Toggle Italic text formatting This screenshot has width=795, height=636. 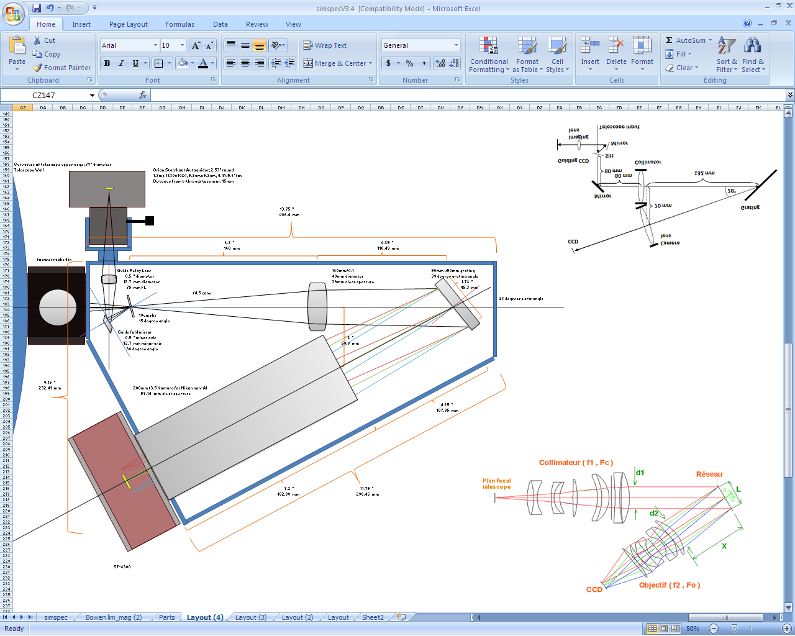point(121,63)
